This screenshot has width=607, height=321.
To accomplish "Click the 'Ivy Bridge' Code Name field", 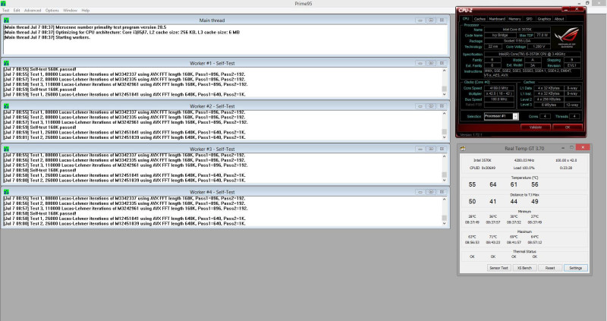I will pos(500,35).
